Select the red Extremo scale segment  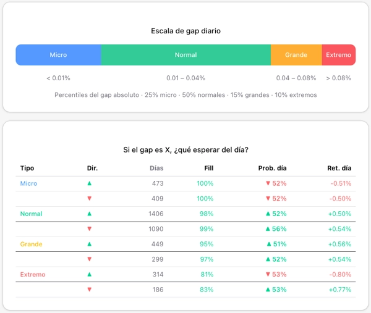339,55
